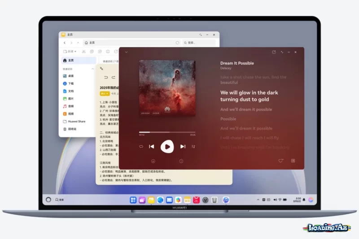Download the current song
Viewport: 359px width, 239px height.
tap(153, 161)
